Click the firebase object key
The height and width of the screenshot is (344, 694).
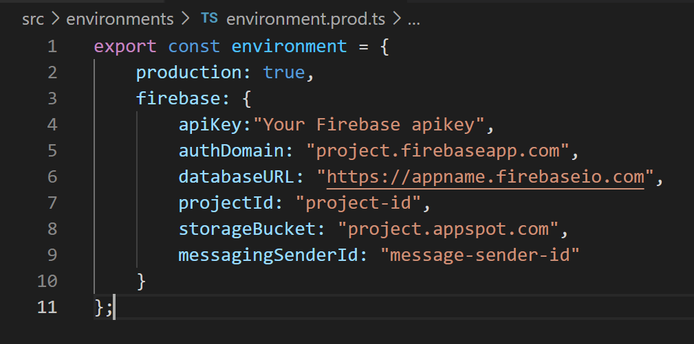tap(178, 98)
